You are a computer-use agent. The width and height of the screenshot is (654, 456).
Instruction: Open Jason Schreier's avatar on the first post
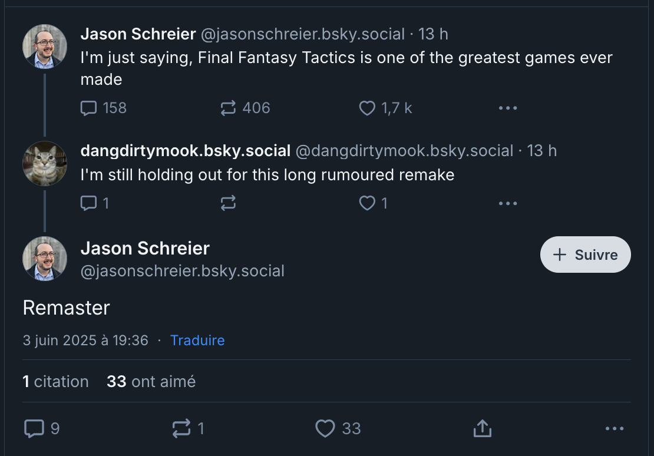(45, 46)
